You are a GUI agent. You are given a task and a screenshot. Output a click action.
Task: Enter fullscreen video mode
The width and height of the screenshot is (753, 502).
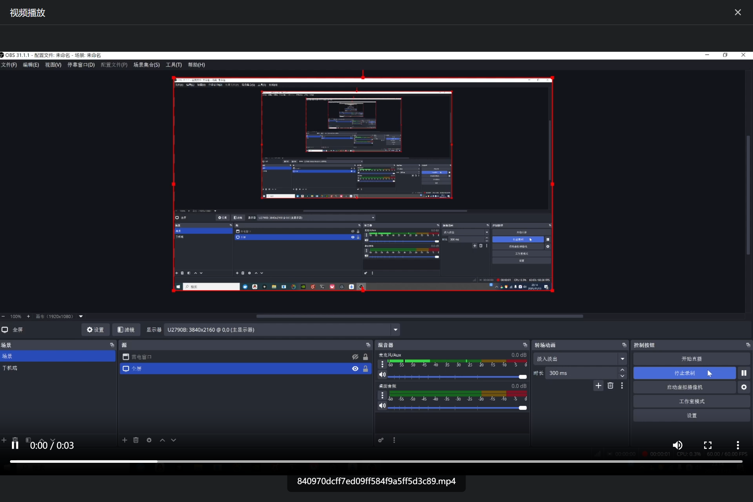(x=708, y=445)
